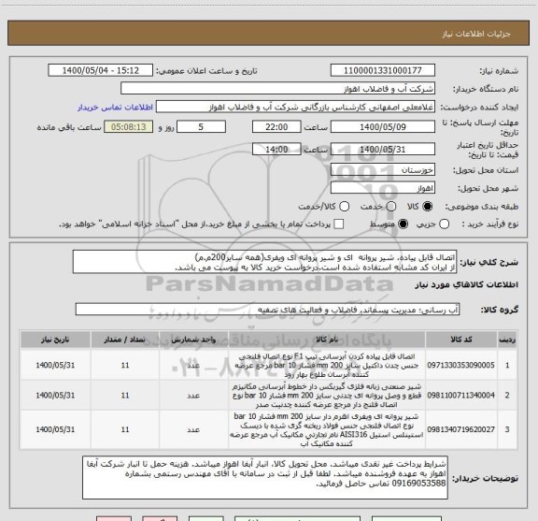Click the announcement date field 1400/05/04 - 15:12
The height and width of the screenshot is (521, 538).
101,70
